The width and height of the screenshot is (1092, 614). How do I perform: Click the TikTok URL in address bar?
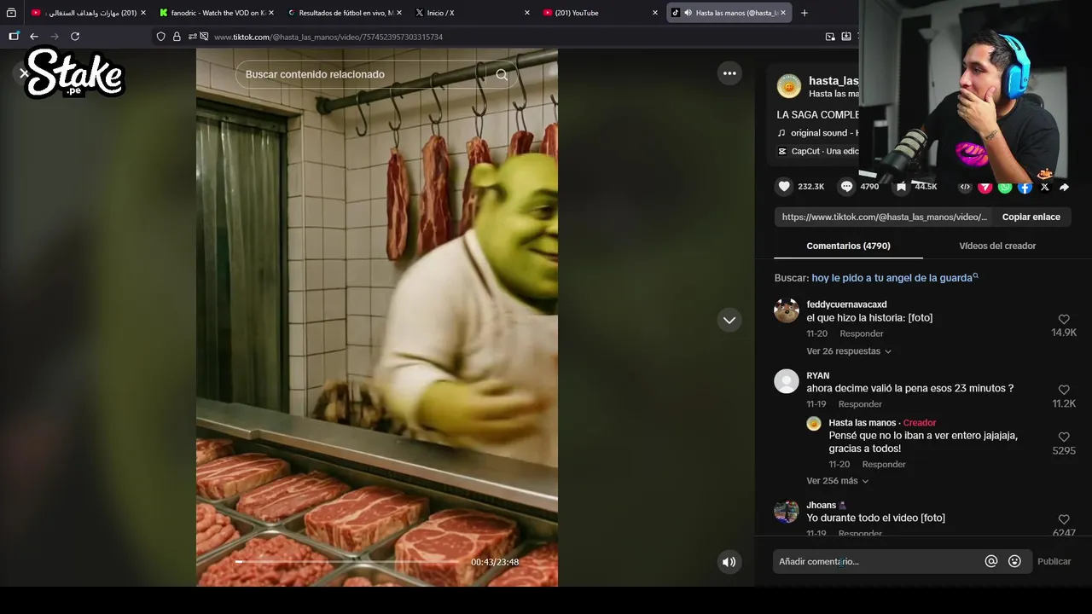(328, 37)
